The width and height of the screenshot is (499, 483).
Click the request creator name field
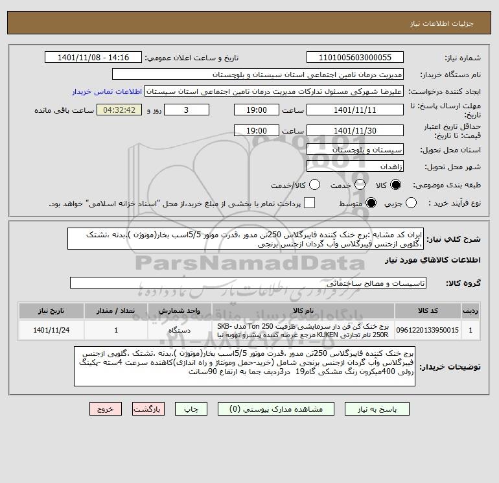274,91
